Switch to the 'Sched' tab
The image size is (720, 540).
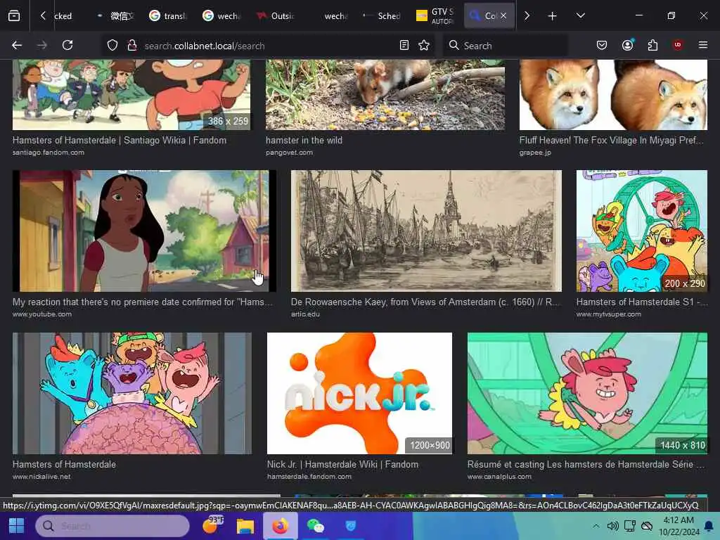pyautogui.click(x=382, y=16)
